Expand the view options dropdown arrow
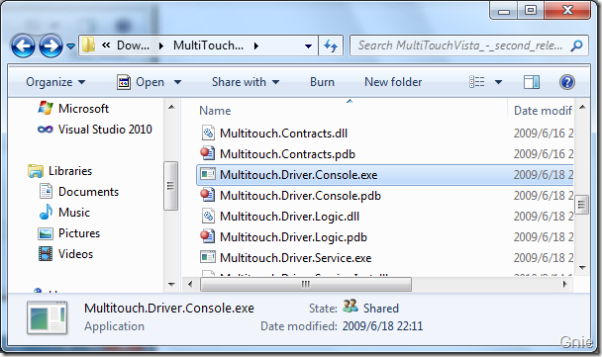602x357 pixels. pos(498,82)
